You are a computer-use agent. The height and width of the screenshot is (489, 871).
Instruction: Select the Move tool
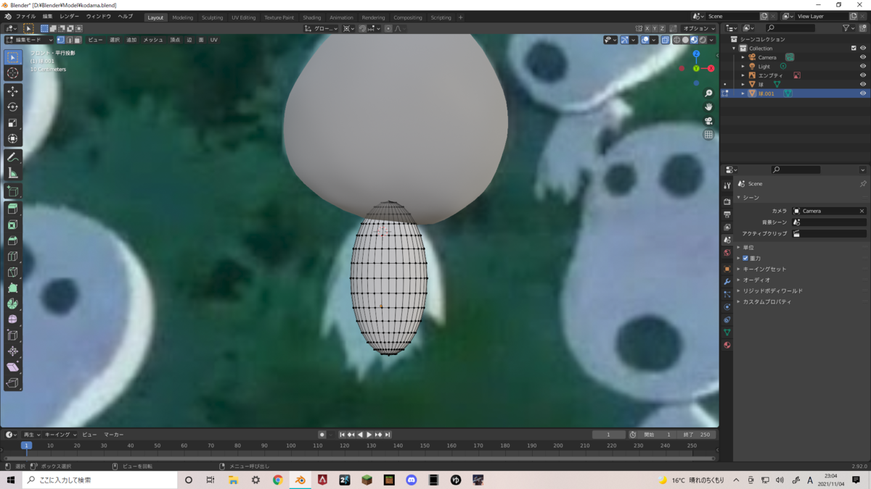click(13, 91)
